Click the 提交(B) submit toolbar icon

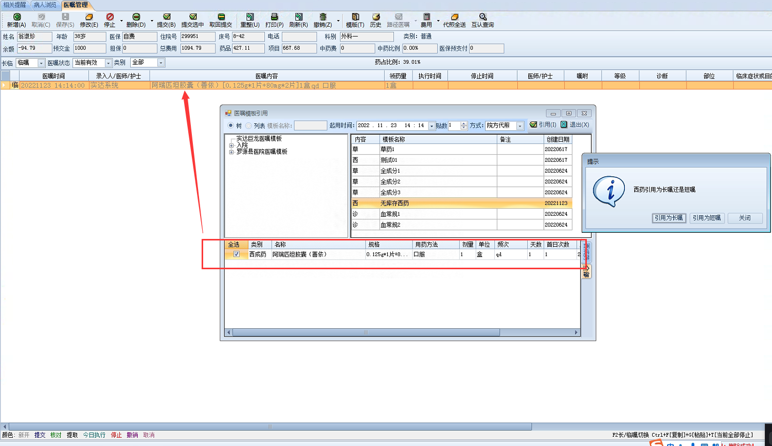coord(166,17)
